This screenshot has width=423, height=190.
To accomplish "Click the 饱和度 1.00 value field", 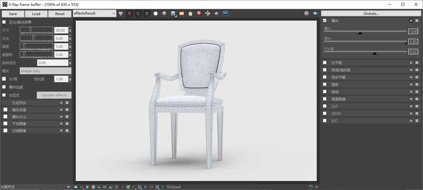I will pyautogui.click(x=61, y=79).
